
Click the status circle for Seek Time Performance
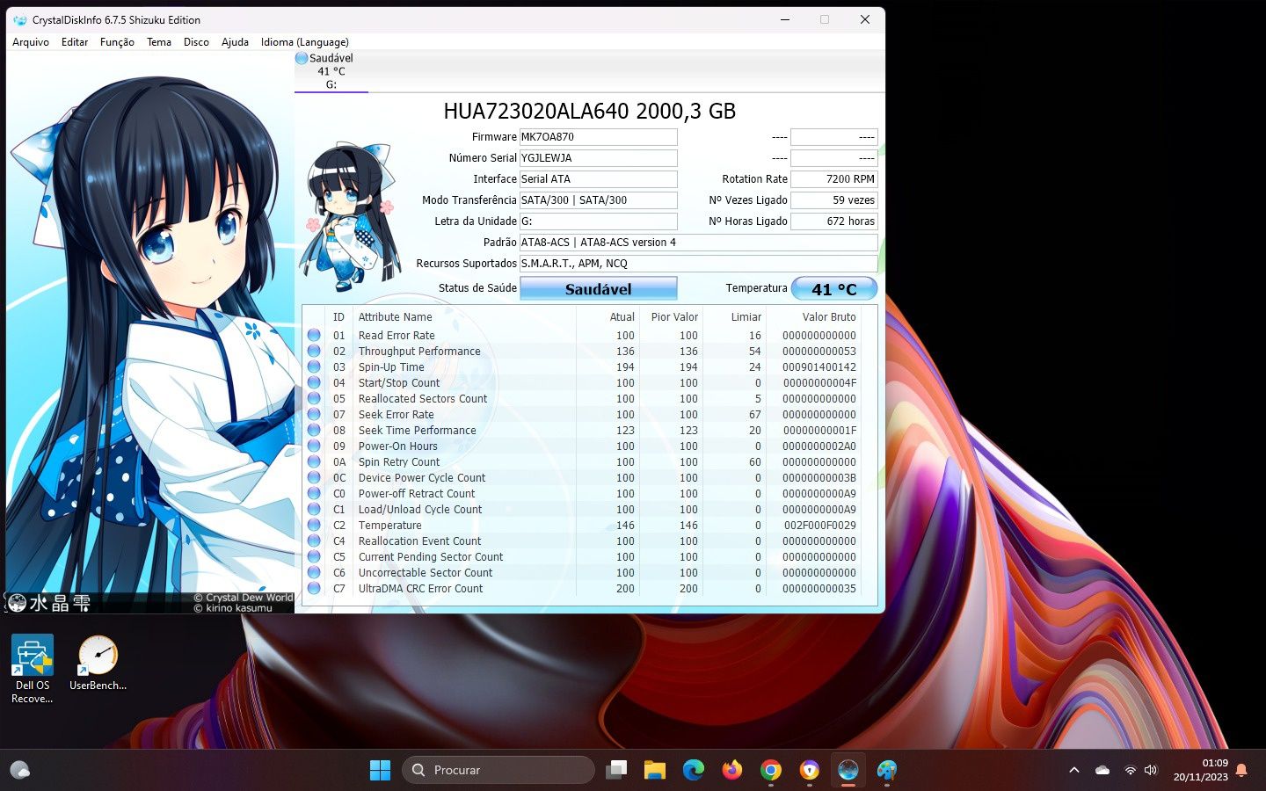[314, 430]
